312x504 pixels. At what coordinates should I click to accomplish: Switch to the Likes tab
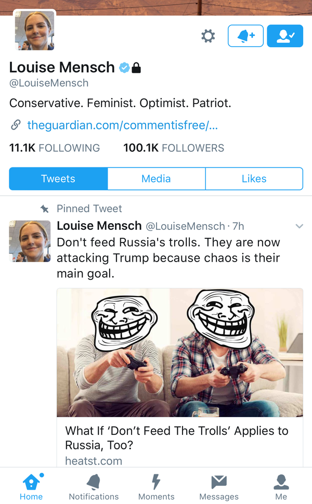(x=254, y=178)
